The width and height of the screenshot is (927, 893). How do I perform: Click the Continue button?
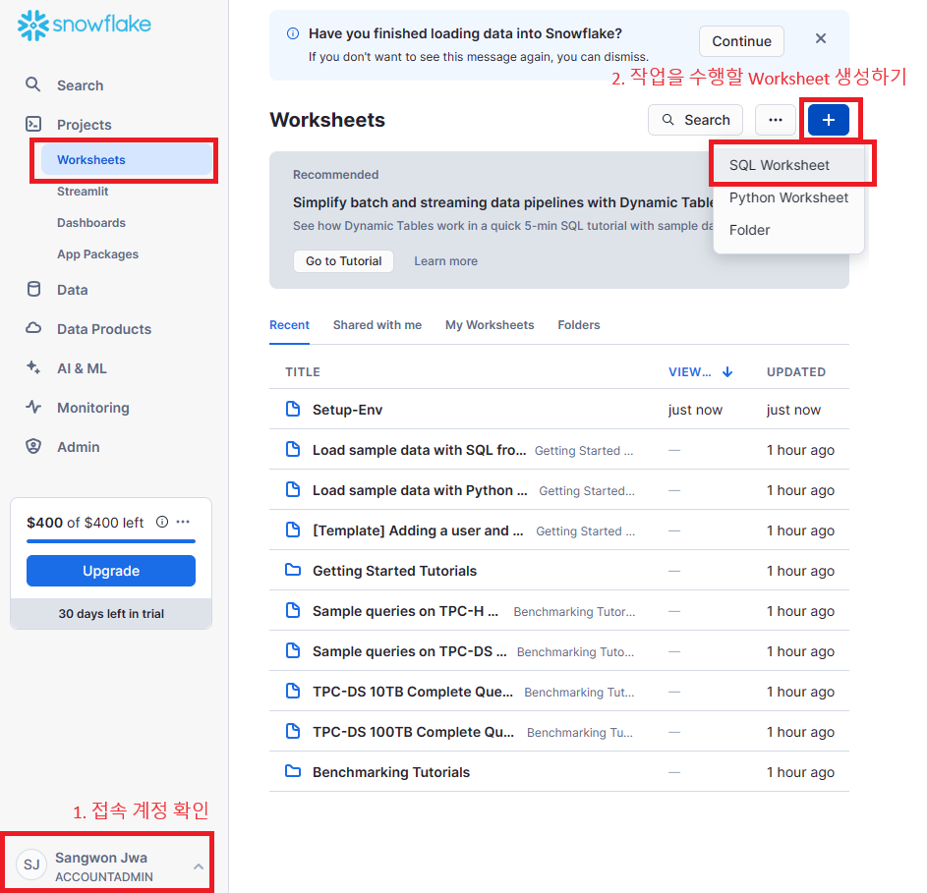pyautogui.click(x=741, y=41)
